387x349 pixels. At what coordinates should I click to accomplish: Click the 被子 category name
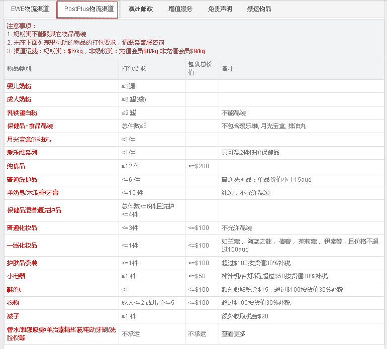point(13,316)
